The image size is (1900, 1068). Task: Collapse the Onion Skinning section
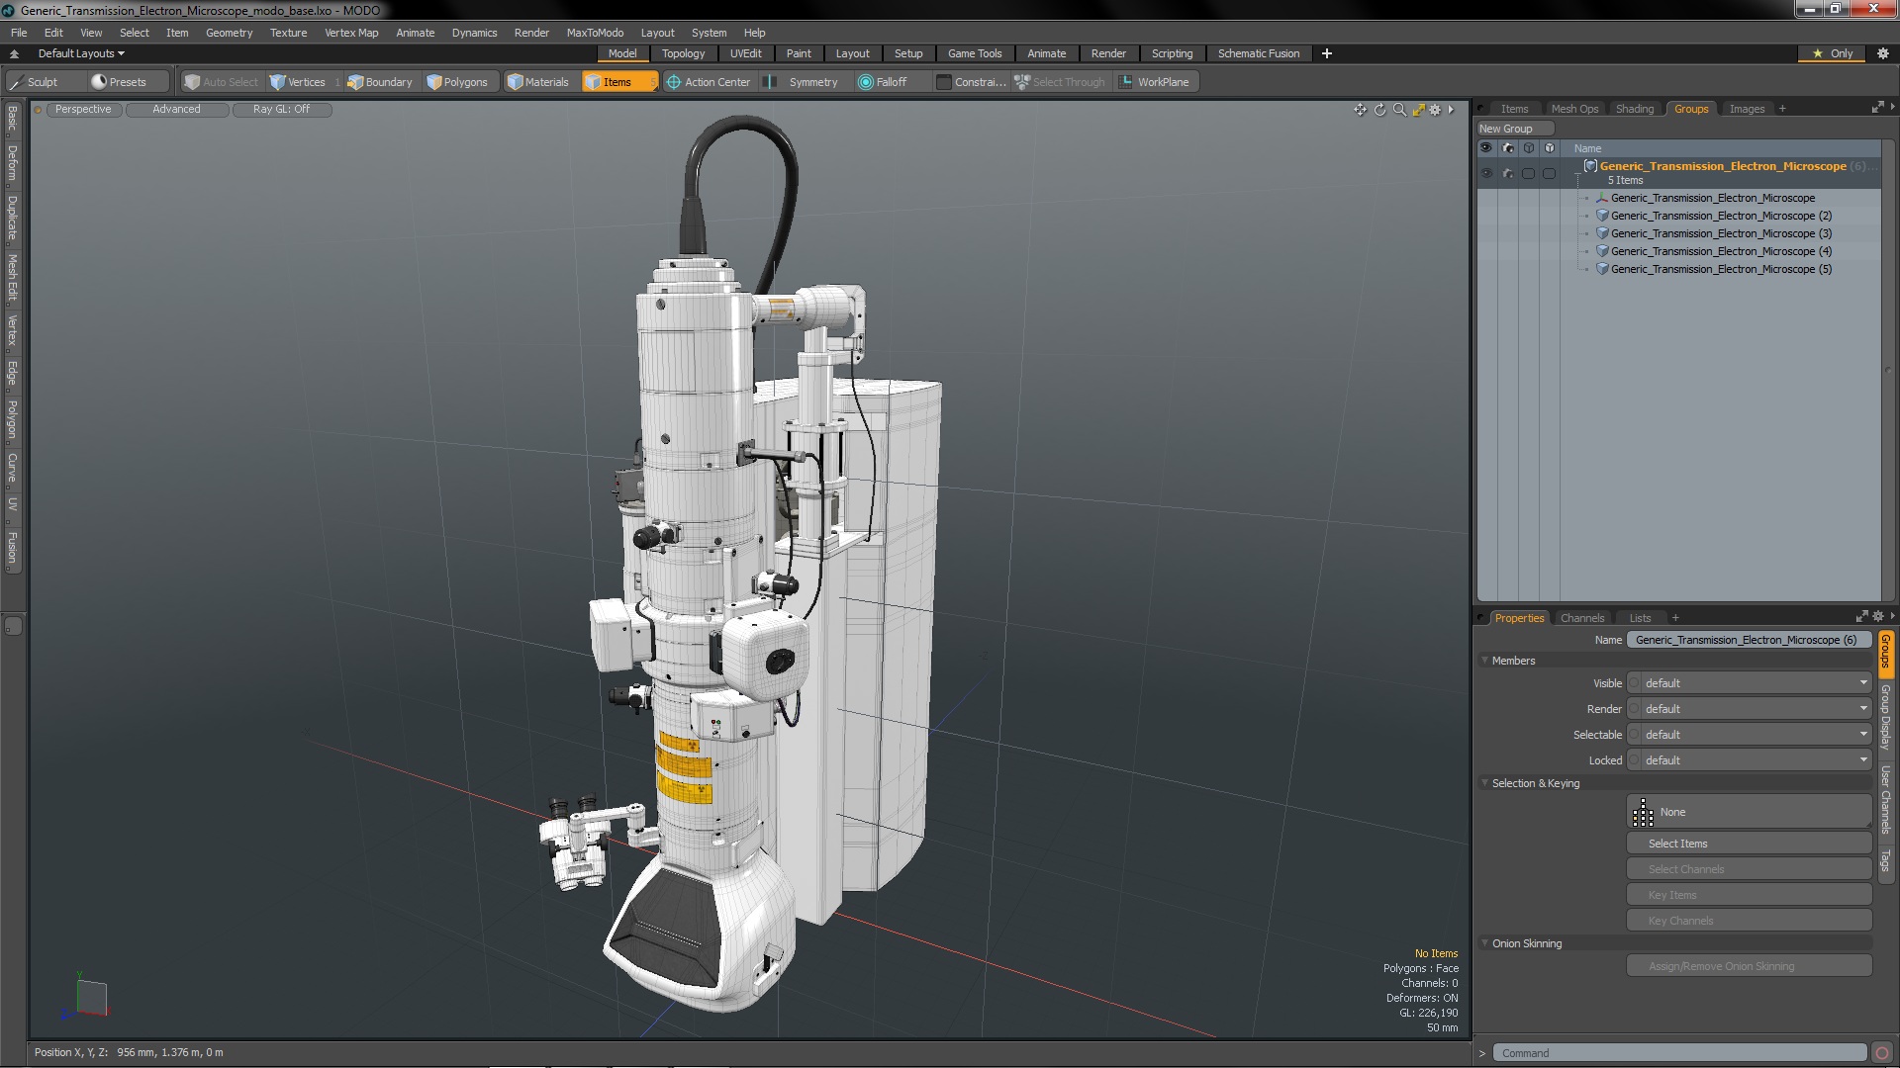coord(1484,943)
